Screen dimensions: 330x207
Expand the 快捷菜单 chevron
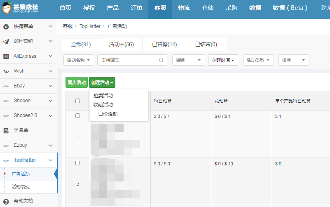click(51, 26)
